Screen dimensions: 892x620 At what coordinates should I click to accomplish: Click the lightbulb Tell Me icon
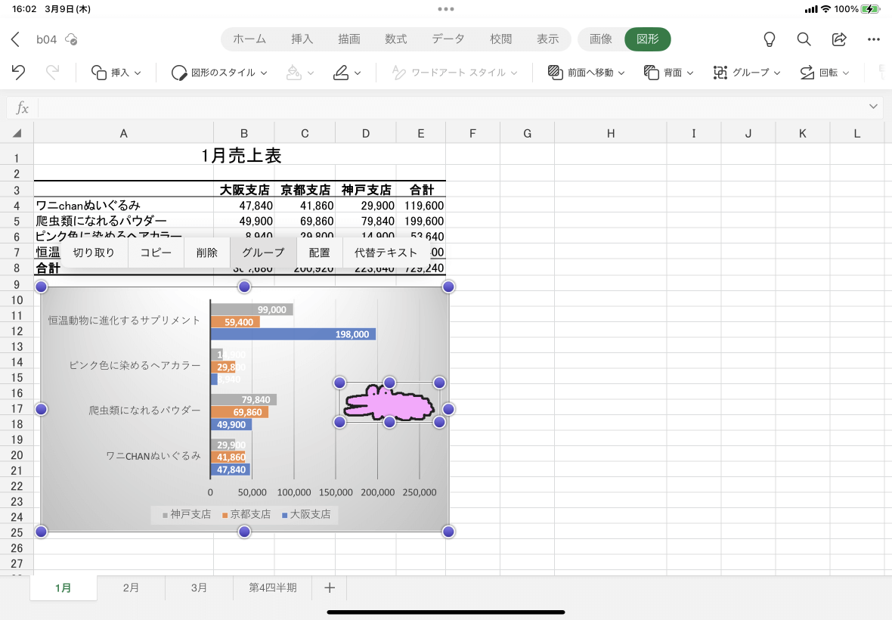[769, 39]
